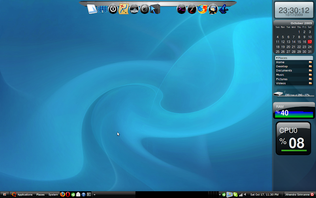Click the panel clock Sat Oct 17

[x=264, y=194]
